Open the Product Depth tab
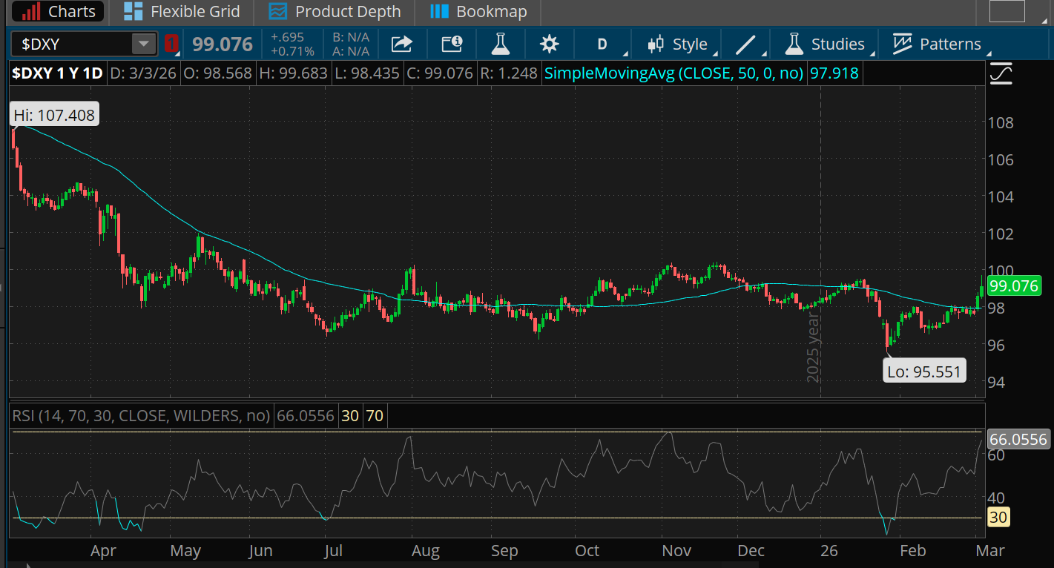The image size is (1054, 568). pos(335,12)
